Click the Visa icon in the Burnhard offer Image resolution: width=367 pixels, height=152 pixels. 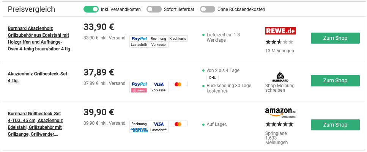(x=159, y=84)
